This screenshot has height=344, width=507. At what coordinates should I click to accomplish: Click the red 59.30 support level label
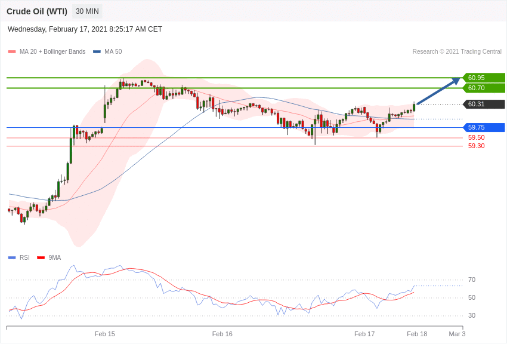tap(477, 146)
